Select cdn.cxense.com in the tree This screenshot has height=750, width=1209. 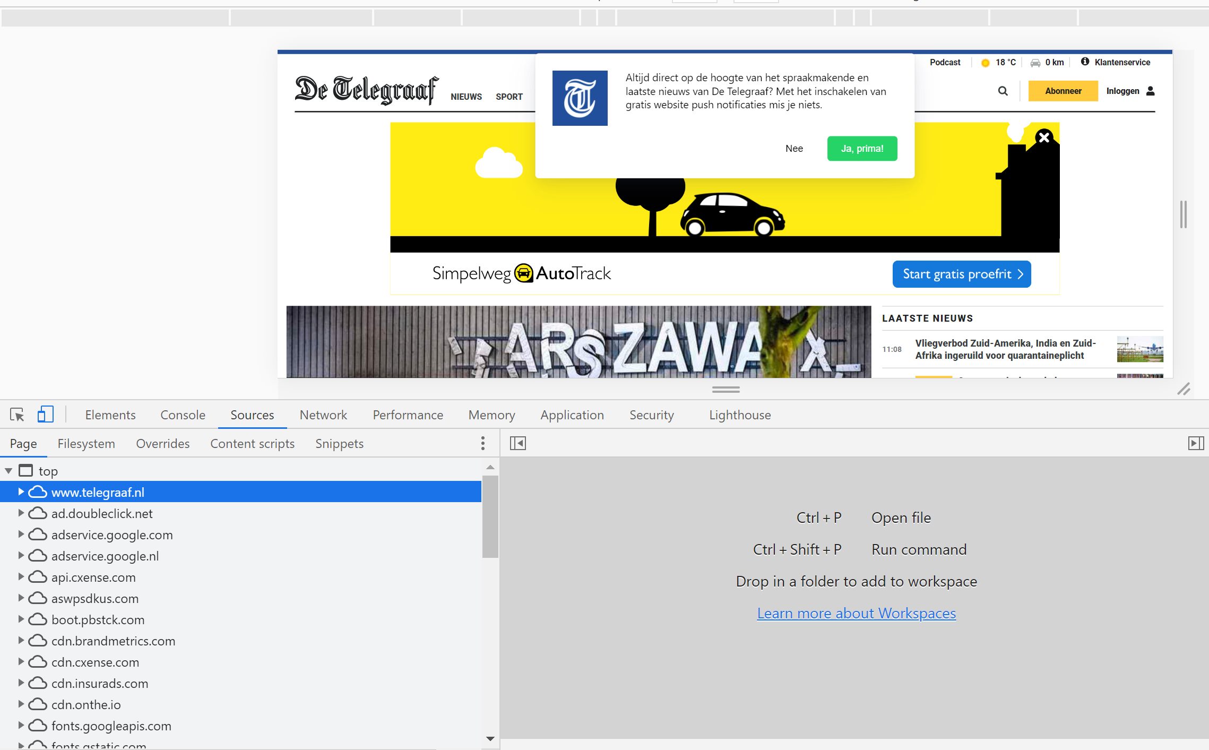(x=95, y=662)
